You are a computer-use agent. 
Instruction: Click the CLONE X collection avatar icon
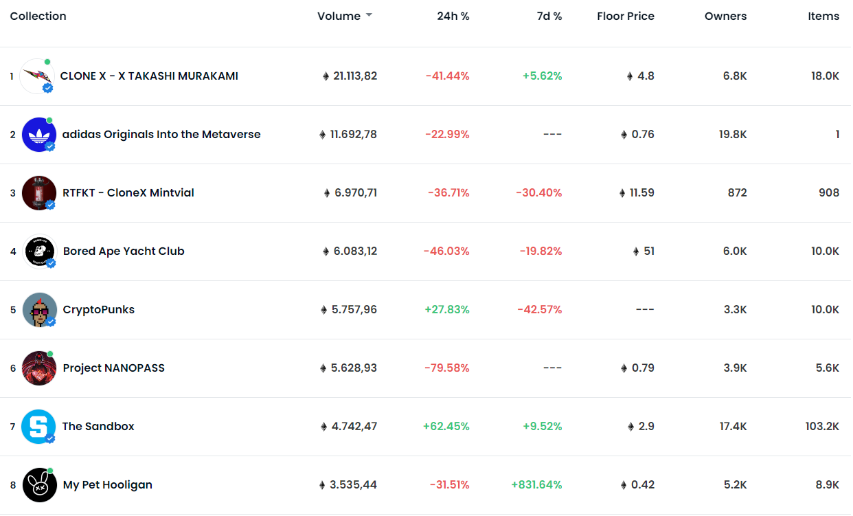pyautogui.click(x=36, y=76)
